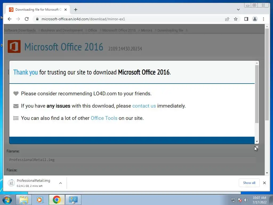The image size is (273, 205).
Task: Share this page from the address bar
Action: coord(227,19)
